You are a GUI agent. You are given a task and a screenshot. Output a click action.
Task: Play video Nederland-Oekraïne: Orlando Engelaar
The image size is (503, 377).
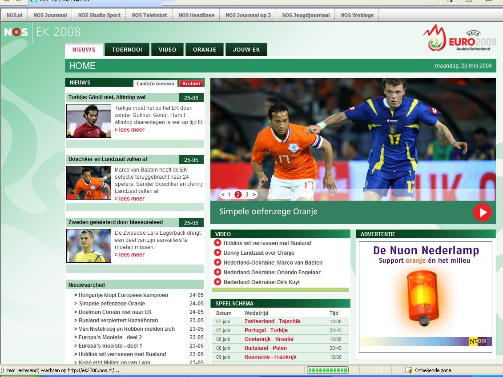tap(217, 272)
